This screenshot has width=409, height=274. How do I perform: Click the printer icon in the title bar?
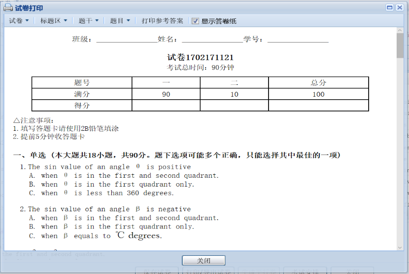[x=8, y=7]
